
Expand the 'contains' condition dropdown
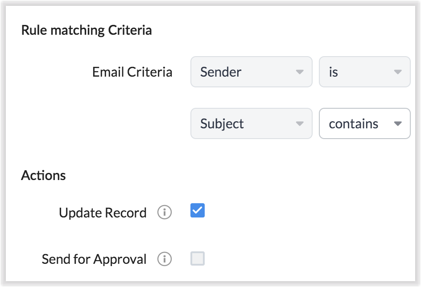pyautogui.click(x=364, y=123)
